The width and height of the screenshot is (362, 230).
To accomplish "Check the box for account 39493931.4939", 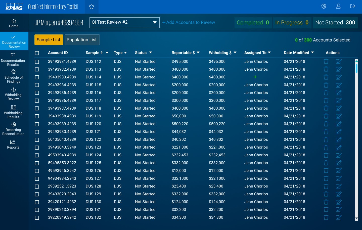I will [x=37, y=62].
